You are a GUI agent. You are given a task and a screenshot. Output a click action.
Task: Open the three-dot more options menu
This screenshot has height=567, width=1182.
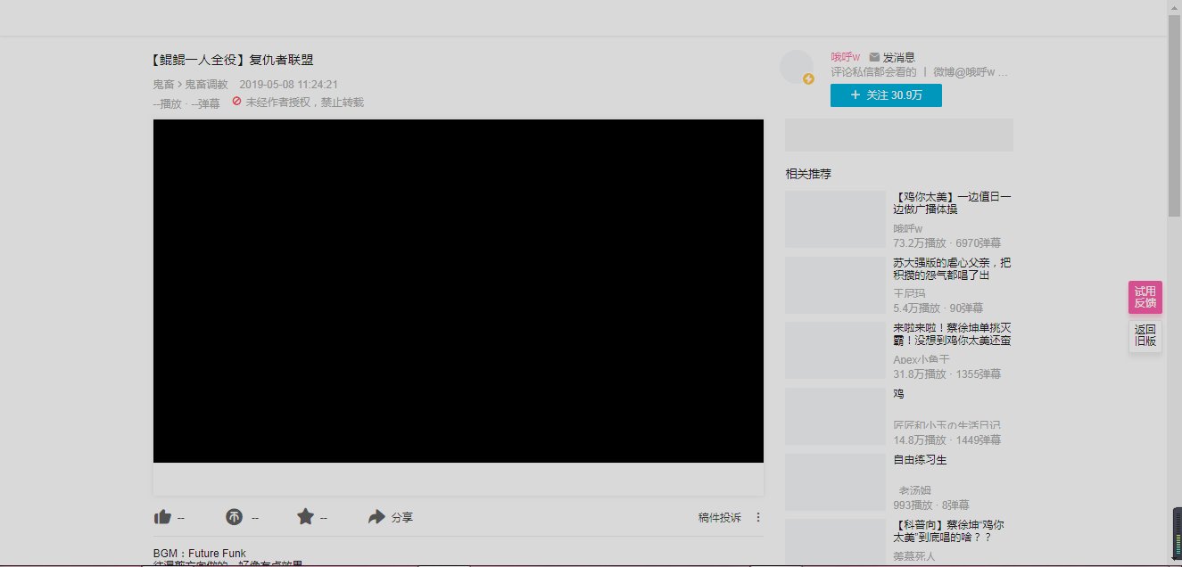tap(758, 517)
